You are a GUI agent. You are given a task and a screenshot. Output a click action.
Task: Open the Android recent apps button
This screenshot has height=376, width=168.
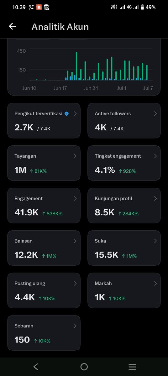pos(132,367)
